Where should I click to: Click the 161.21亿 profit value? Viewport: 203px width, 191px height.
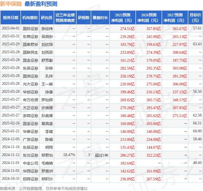pos(128,60)
